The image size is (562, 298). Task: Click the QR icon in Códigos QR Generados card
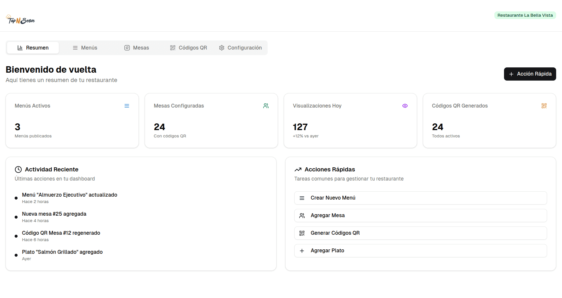point(544,106)
